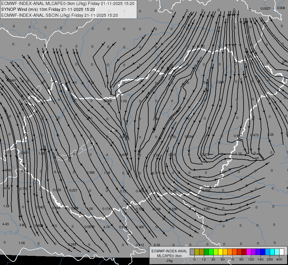Image resolution: width=288 pixels, height=265 pixels.
Task: Click the map value 0.956
Action: [x=57, y=190]
